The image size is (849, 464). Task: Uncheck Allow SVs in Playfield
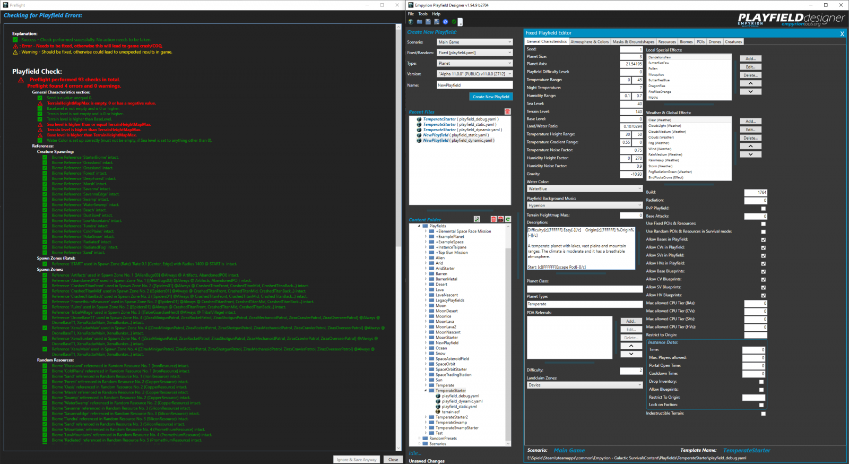764,255
